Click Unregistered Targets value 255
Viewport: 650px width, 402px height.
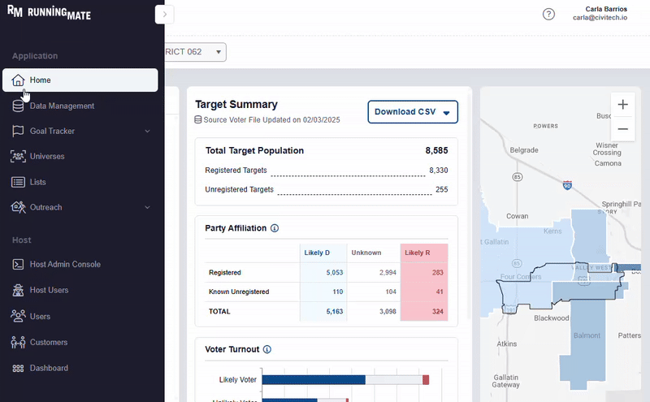pyautogui.click(x=441, y=189)
